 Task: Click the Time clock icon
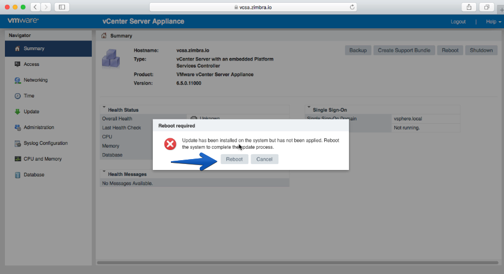tap(17, 96)
